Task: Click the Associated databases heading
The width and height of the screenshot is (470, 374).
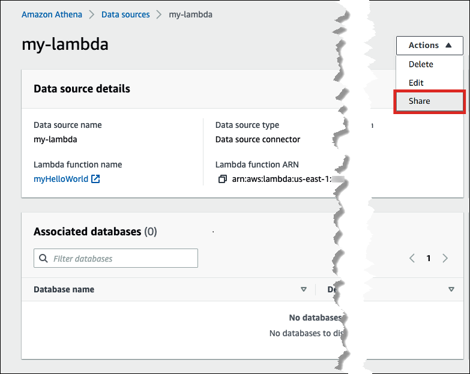Action: click(87, 232)
